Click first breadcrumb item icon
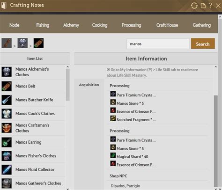 [7, 43]
